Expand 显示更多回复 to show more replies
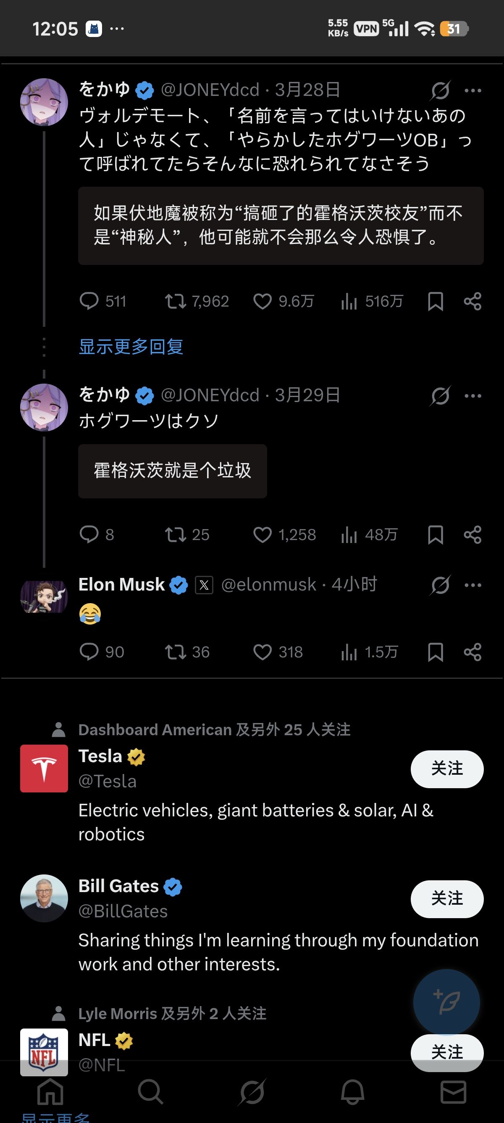Viewport: 504px width, 1123px height. click(x=131, y=347)
